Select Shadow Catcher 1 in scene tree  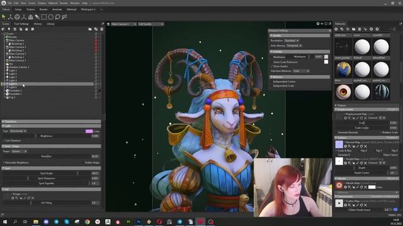click(x=19, y=67)
